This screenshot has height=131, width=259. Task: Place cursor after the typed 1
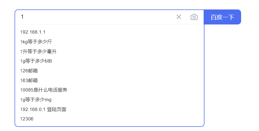coord(25,17)
